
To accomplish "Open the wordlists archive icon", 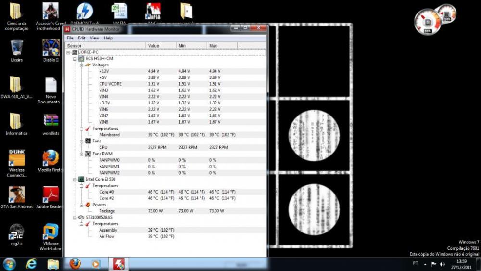I will (x=51, y=121).
